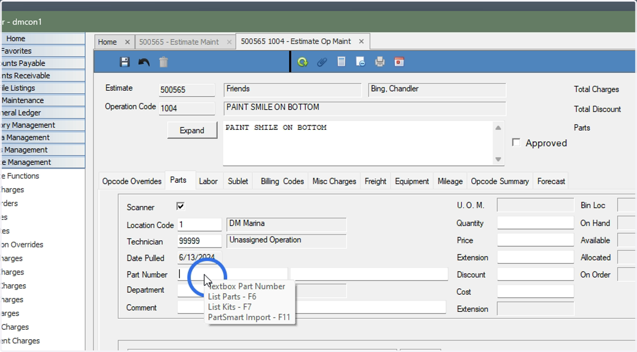Open the Opcode Overrides tab
The height and width of the screenshot is (352, 637).
(x=132, y=181)
